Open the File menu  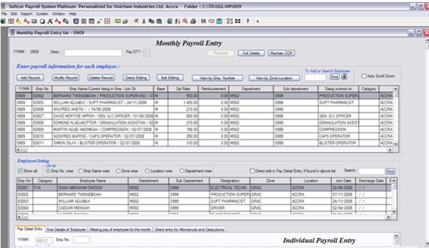point(4,14)
